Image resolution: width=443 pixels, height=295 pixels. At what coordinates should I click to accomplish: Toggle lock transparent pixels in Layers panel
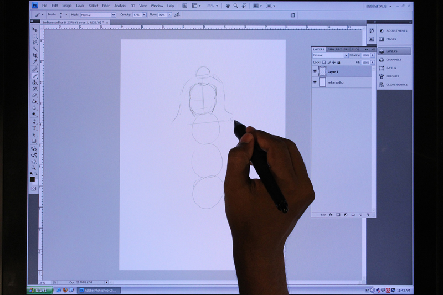pos(324,63)
